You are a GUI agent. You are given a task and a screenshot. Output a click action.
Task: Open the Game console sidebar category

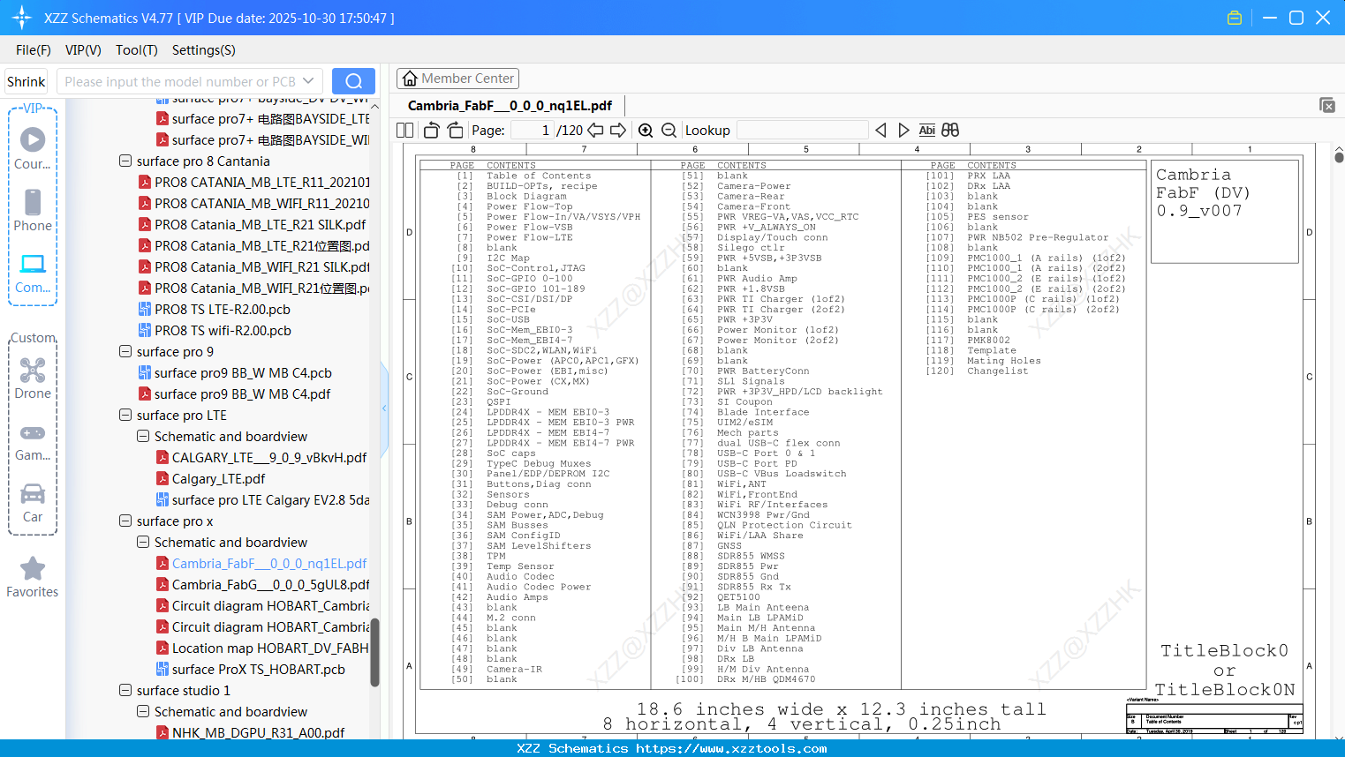[33, 442]
